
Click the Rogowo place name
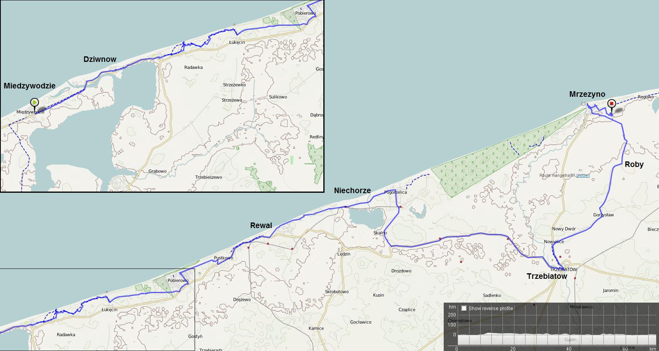[645, 97]
